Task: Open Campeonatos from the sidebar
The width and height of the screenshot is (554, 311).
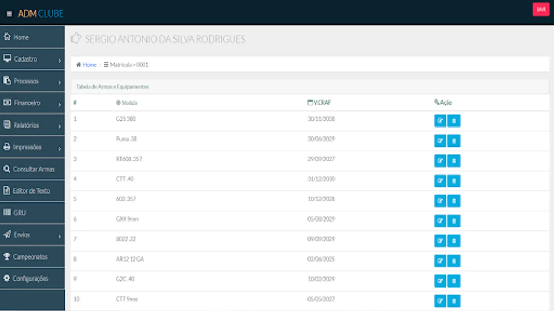Action: click(32, 257)
